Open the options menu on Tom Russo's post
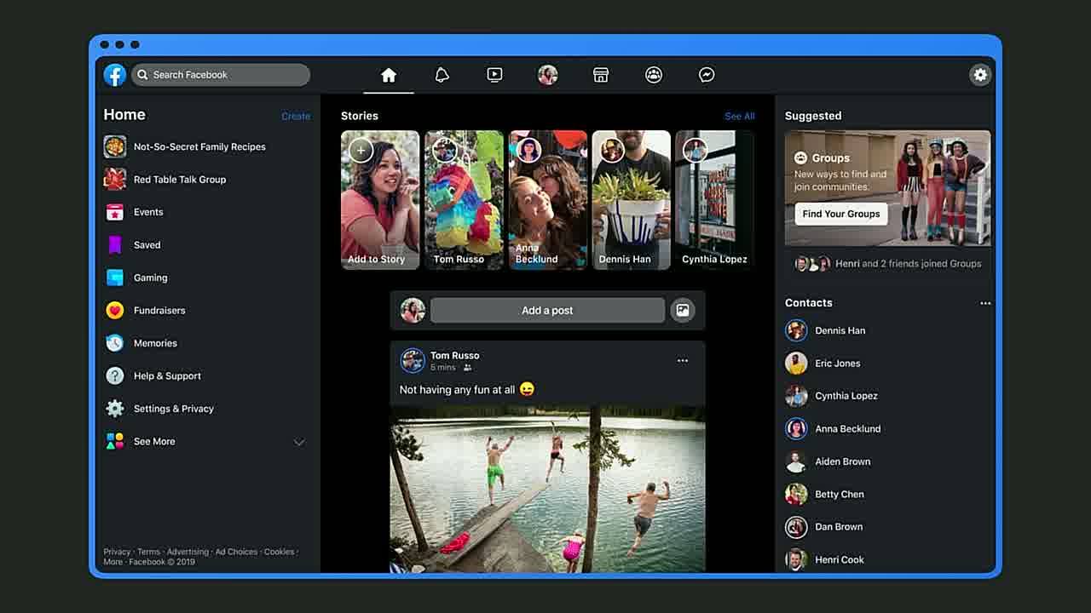Screen dimensions: 1091x613 [682, 360]
